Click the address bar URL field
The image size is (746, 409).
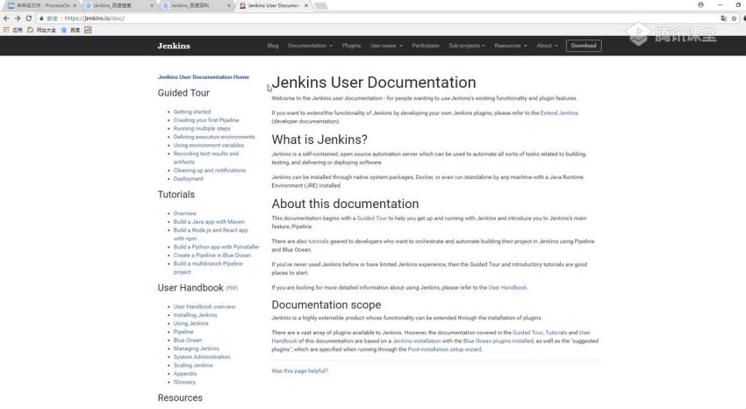point(381,18)
